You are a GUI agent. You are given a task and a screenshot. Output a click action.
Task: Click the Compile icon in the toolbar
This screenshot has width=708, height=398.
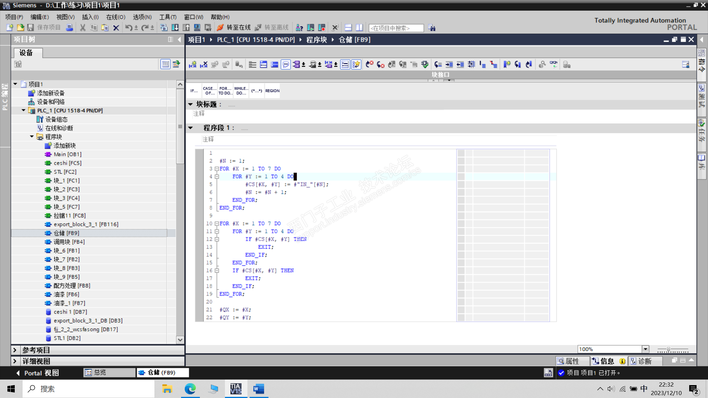164,28
